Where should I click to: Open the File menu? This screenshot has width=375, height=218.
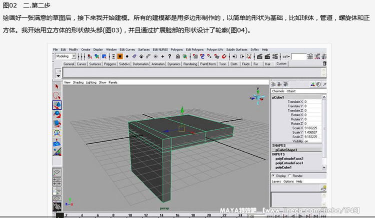click(55, 49)
